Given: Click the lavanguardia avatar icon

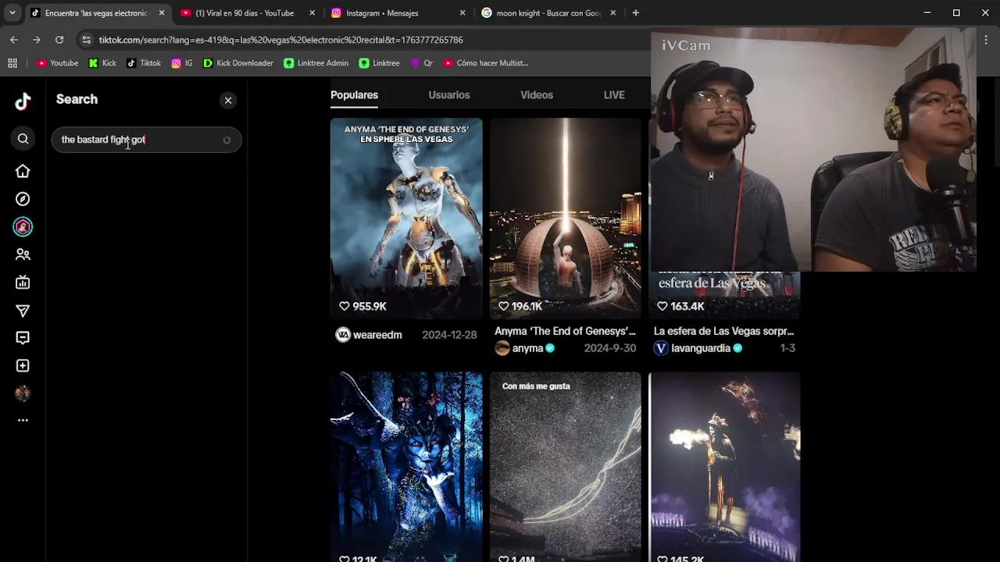Looking at the screenshot, I should (661, 348).
